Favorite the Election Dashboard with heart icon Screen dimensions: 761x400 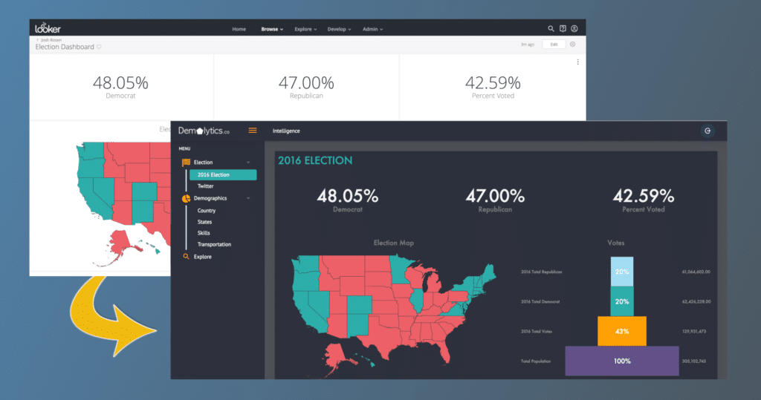pos(99,47)
